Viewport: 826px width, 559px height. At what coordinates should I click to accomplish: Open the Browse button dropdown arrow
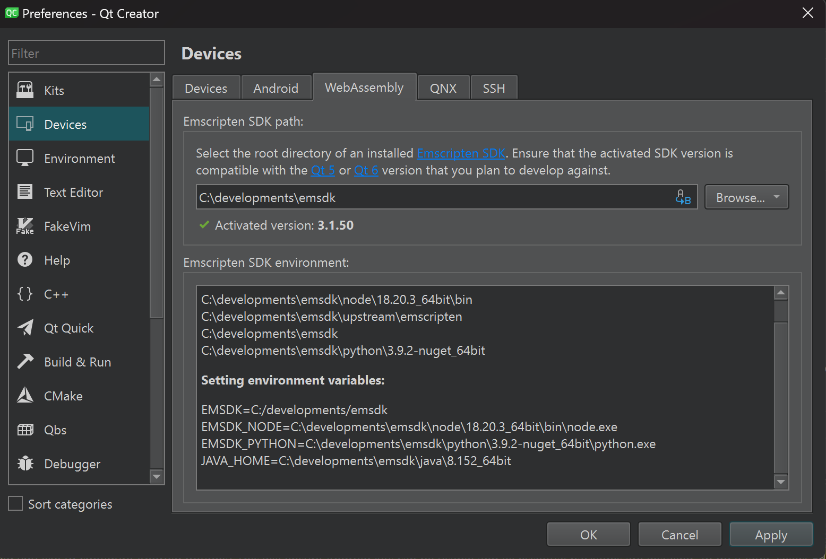[x=777, y=197]
